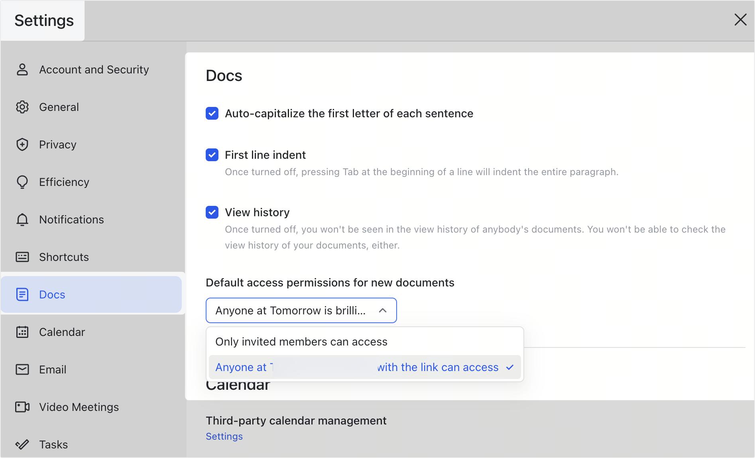Disable auto-capitalize first letter of each sentence
This screenshot has height=458, width=755.
pyautogui.click(x=212, y=113)
